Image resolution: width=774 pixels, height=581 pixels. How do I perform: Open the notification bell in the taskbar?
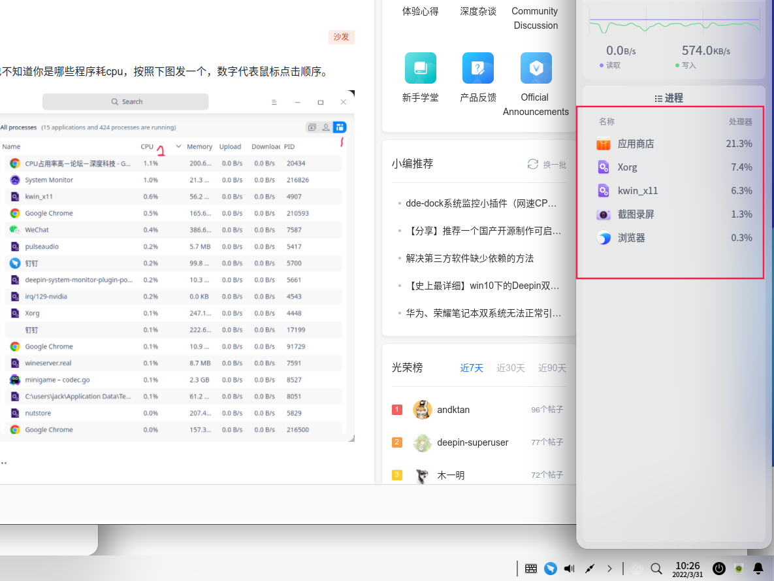(x=758, y=569)
